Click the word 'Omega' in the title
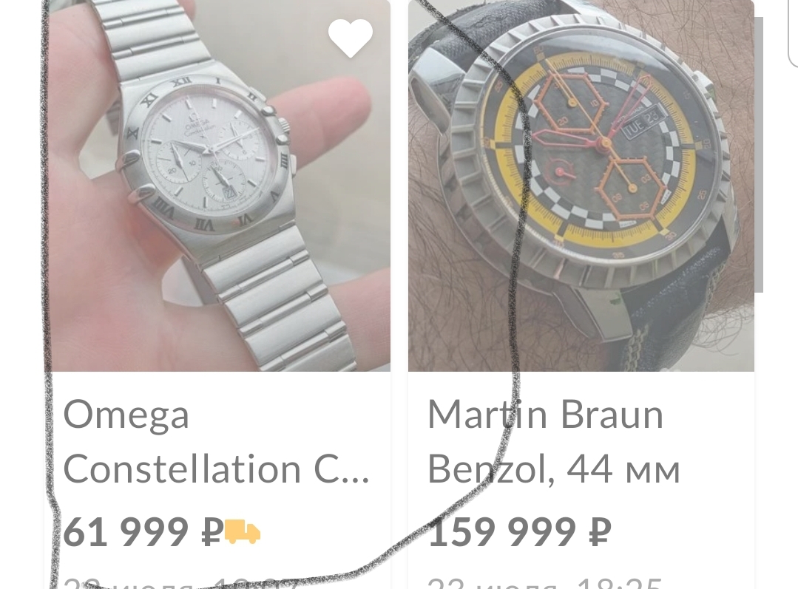 (x=126, y=415)
